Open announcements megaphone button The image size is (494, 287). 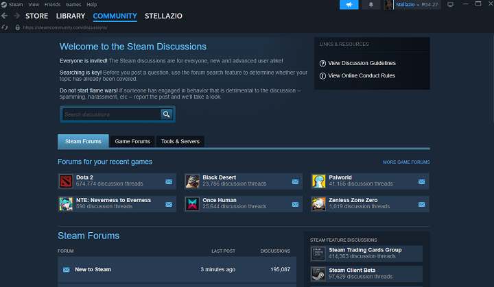pos(349,4)
